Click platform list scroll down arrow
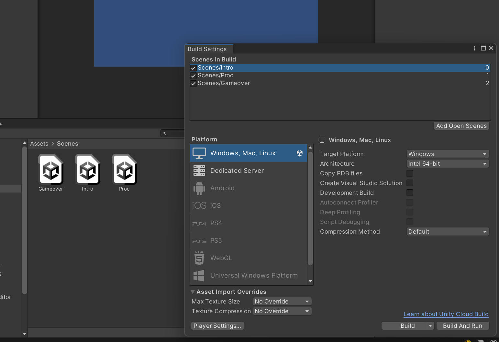 pyautogui.click(x=310, y=281)
